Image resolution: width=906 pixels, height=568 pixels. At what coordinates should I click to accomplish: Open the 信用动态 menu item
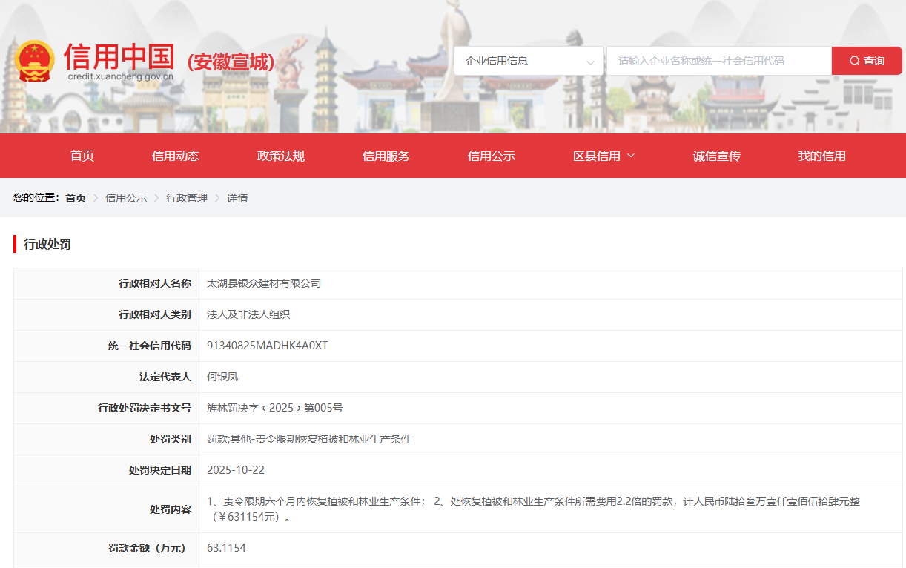176,156
